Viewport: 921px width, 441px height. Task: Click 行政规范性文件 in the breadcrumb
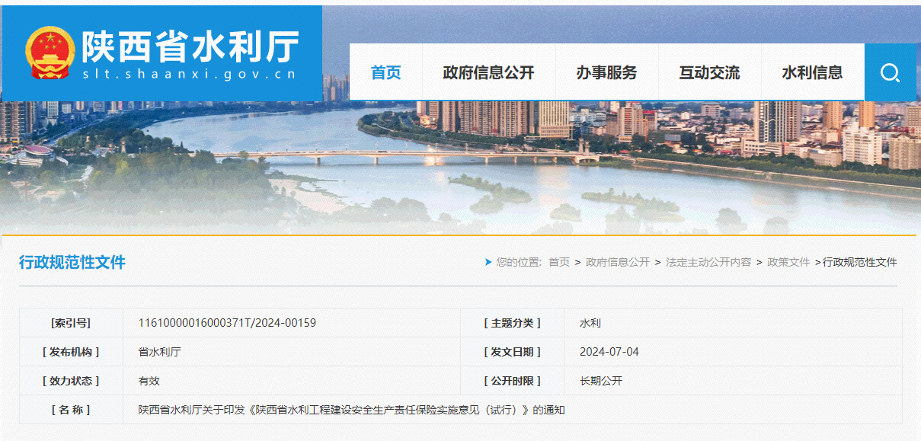(860, 262)
